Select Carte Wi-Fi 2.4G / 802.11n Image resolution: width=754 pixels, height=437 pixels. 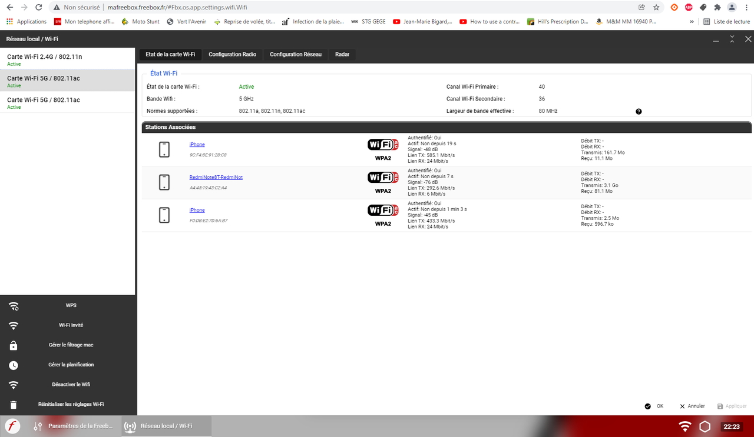point(67,59)
